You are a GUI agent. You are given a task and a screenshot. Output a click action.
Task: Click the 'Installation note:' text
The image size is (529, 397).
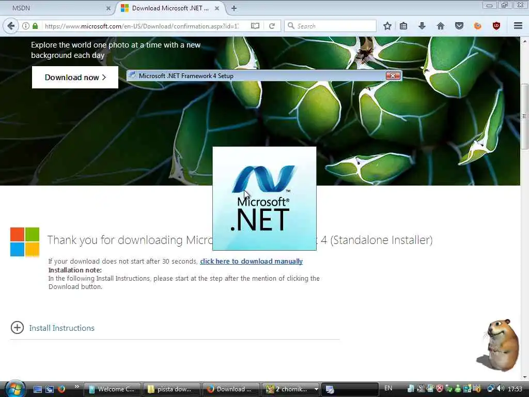pos(75,270)
